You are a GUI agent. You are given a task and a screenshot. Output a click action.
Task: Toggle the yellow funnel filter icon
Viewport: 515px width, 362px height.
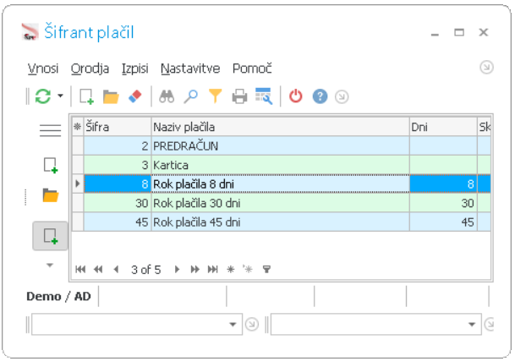(x=216, y=96)
